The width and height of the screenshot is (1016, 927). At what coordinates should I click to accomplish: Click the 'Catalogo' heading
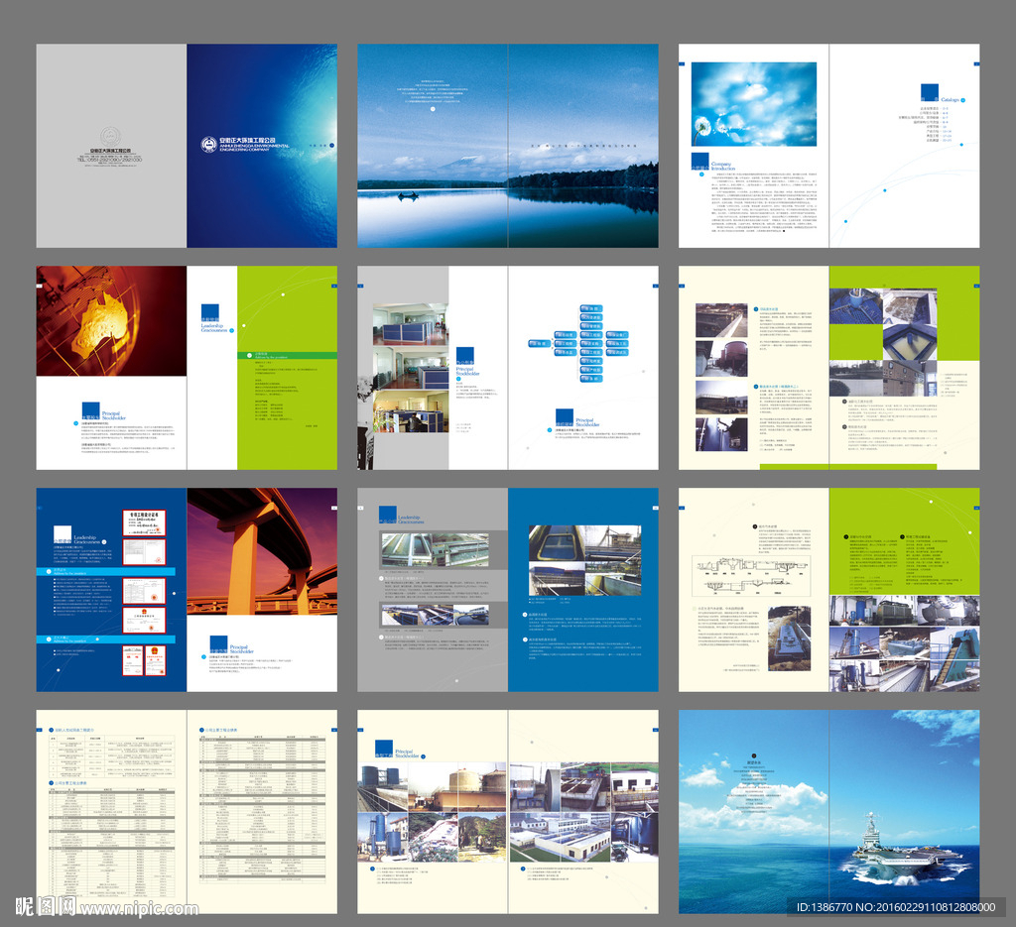(950, 100)
